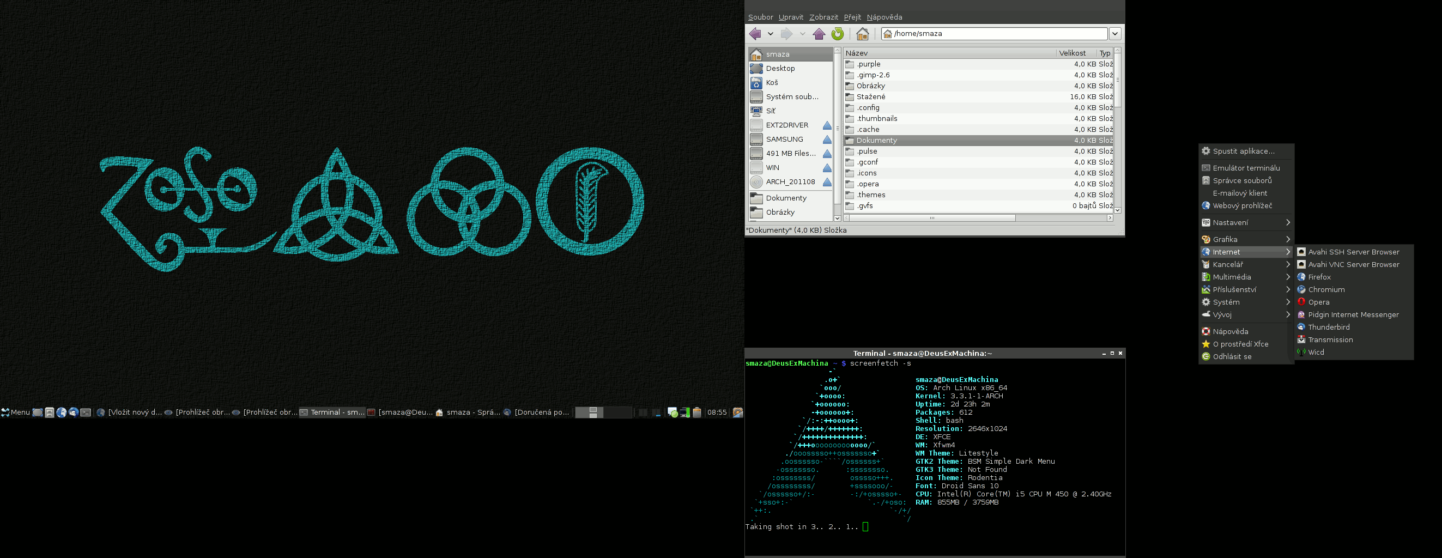Viewport: 1442px width, 558px height.
Task: Click the forward arrow in file manager
Action: coord(786,34)
